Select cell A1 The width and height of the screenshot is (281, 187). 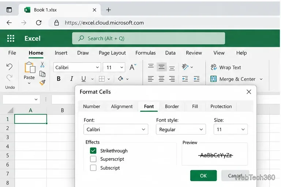point(31,119)
